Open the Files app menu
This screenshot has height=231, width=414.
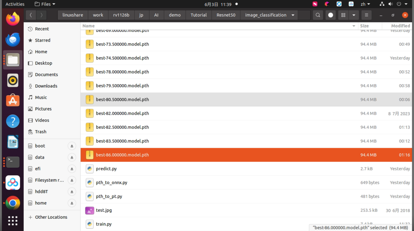click(45, 4)
